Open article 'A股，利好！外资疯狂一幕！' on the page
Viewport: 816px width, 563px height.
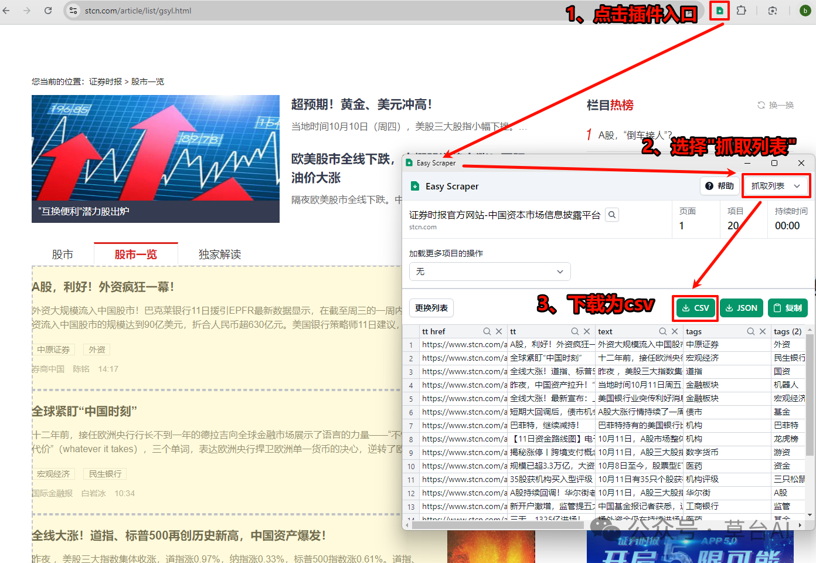(x=103, y=287)
